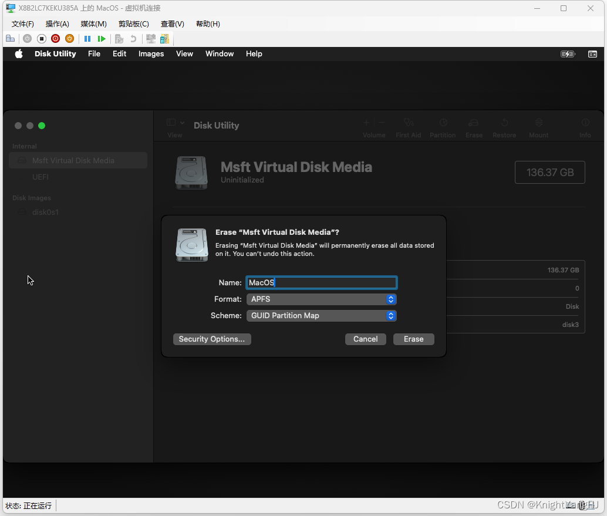This screenshot has width=607, height=516.
Task: Select the UEFI volume in the sidebar
Action: pos(41,177)
